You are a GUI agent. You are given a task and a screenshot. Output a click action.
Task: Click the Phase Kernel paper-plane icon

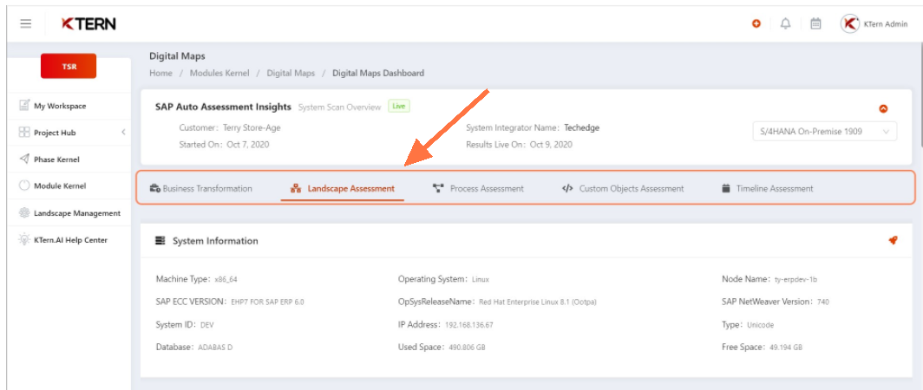tap(24, 159)
